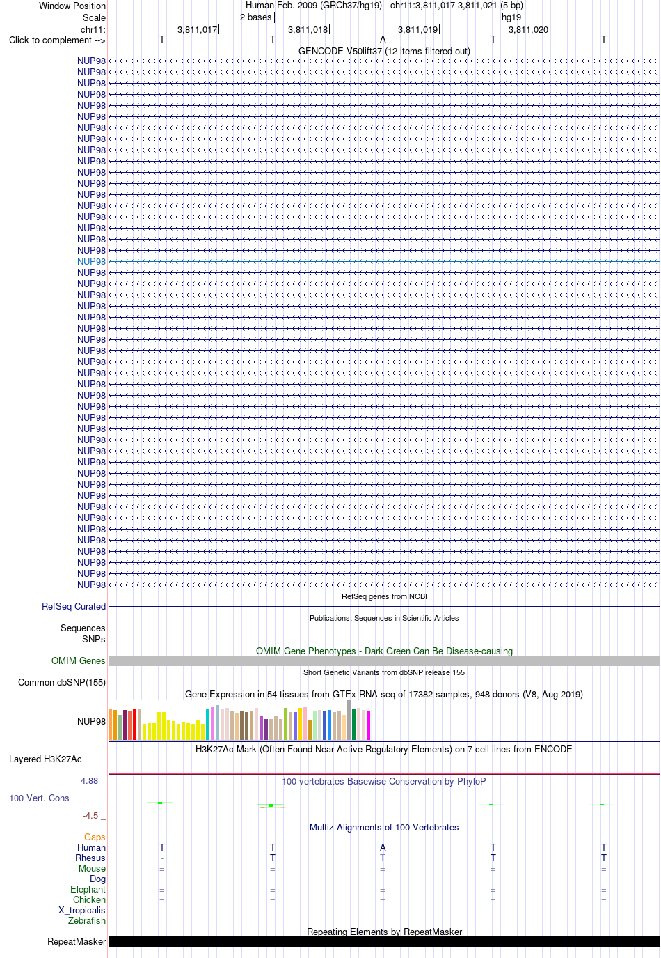Open the Common dbSNP(155) track label
Image resolution: width=661 pixels, height=958 pixels.
[62, 682]
